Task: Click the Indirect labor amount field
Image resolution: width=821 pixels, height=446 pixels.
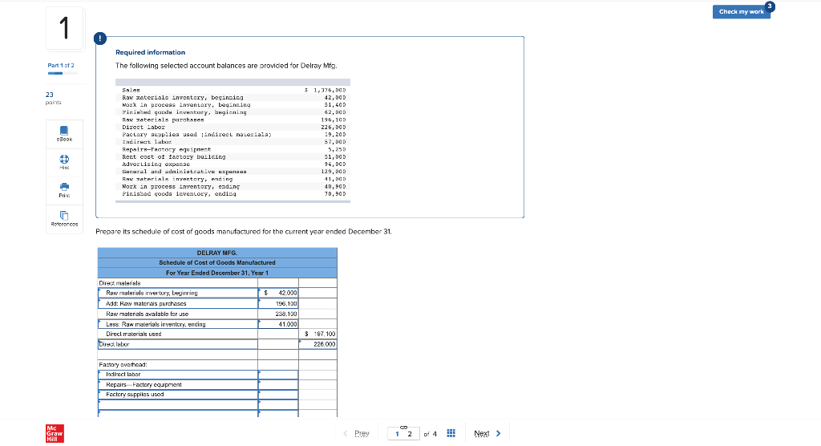Action: (x=278, y=375)
